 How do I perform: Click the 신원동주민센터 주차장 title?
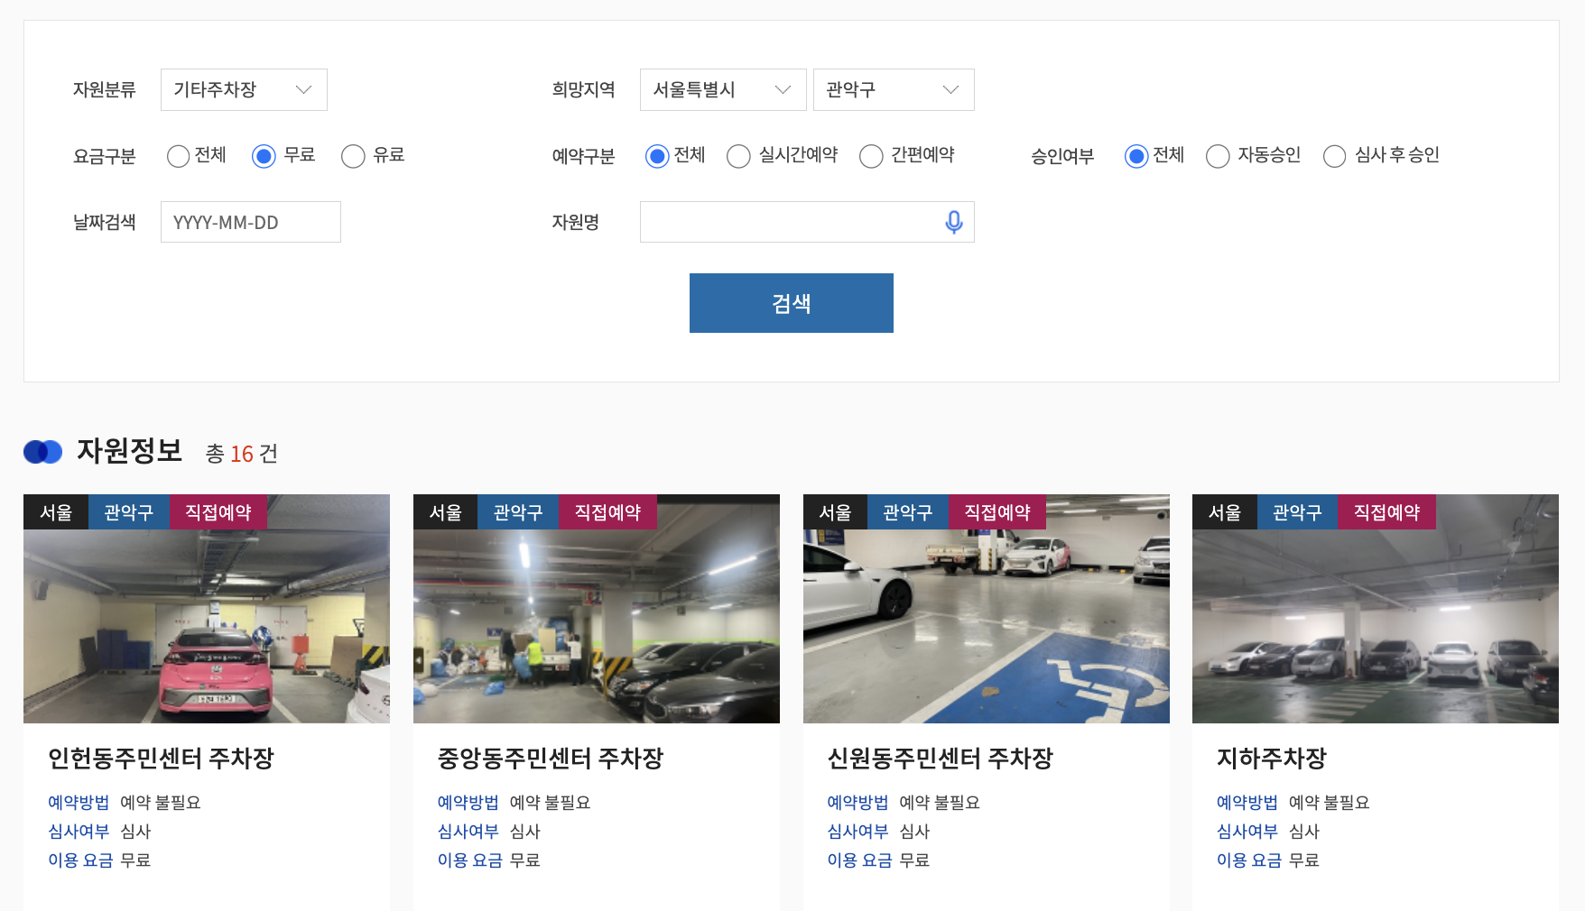pyautogui.click(x=941, y=759)
